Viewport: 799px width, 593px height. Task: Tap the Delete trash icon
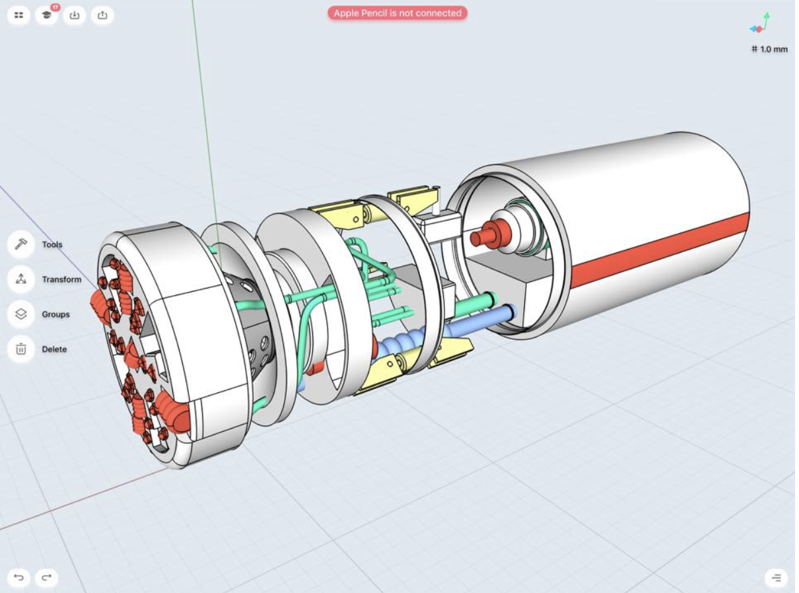pyautogui.click(x=20, y=349)
